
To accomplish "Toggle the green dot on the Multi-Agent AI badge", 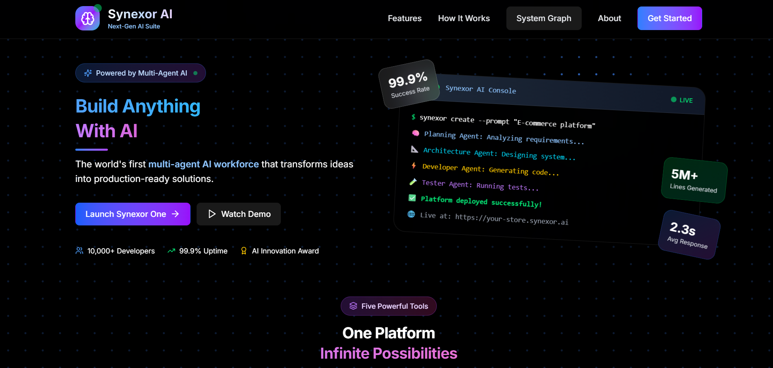I will pos(196,73).
